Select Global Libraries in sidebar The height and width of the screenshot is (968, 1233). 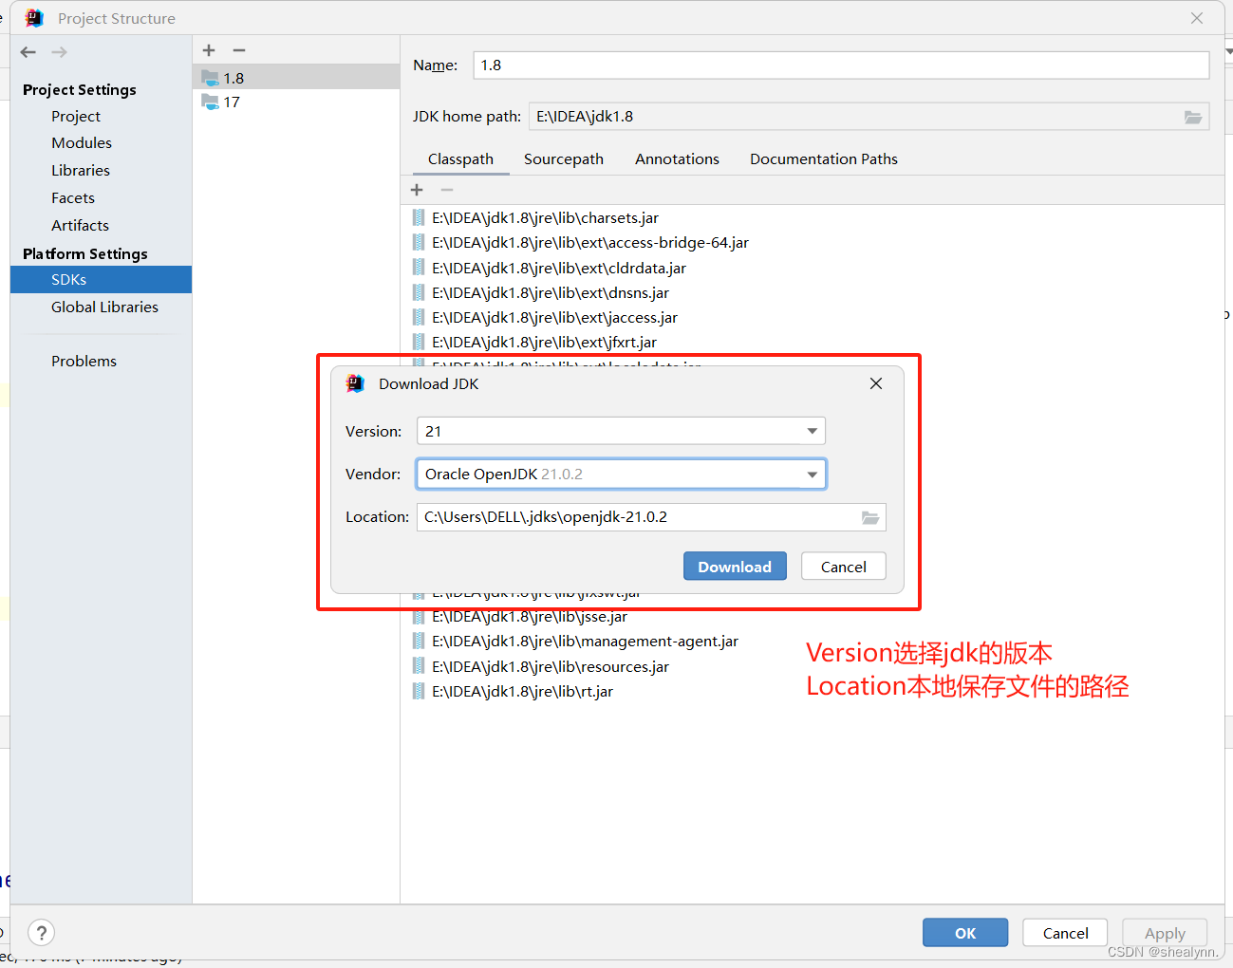104,307
